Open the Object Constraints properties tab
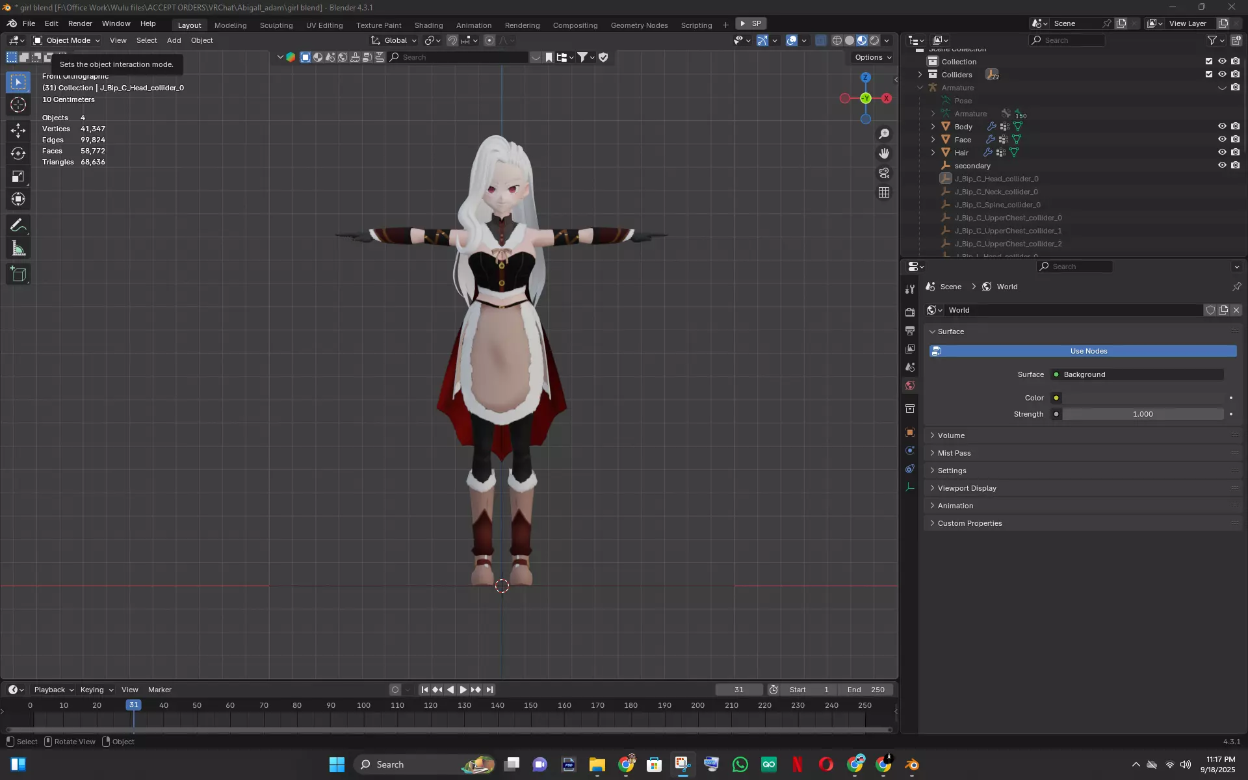Image resolution: width=1248 pixels, height=780 pixels. (x=910, y=469)
